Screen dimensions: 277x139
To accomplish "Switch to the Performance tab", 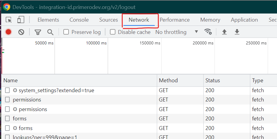I will tap(175, 20).
